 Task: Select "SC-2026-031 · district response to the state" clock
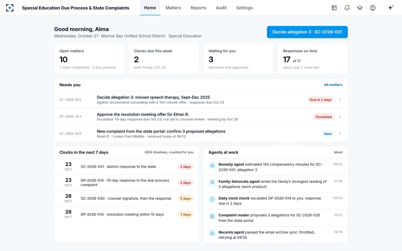(126, 167)
